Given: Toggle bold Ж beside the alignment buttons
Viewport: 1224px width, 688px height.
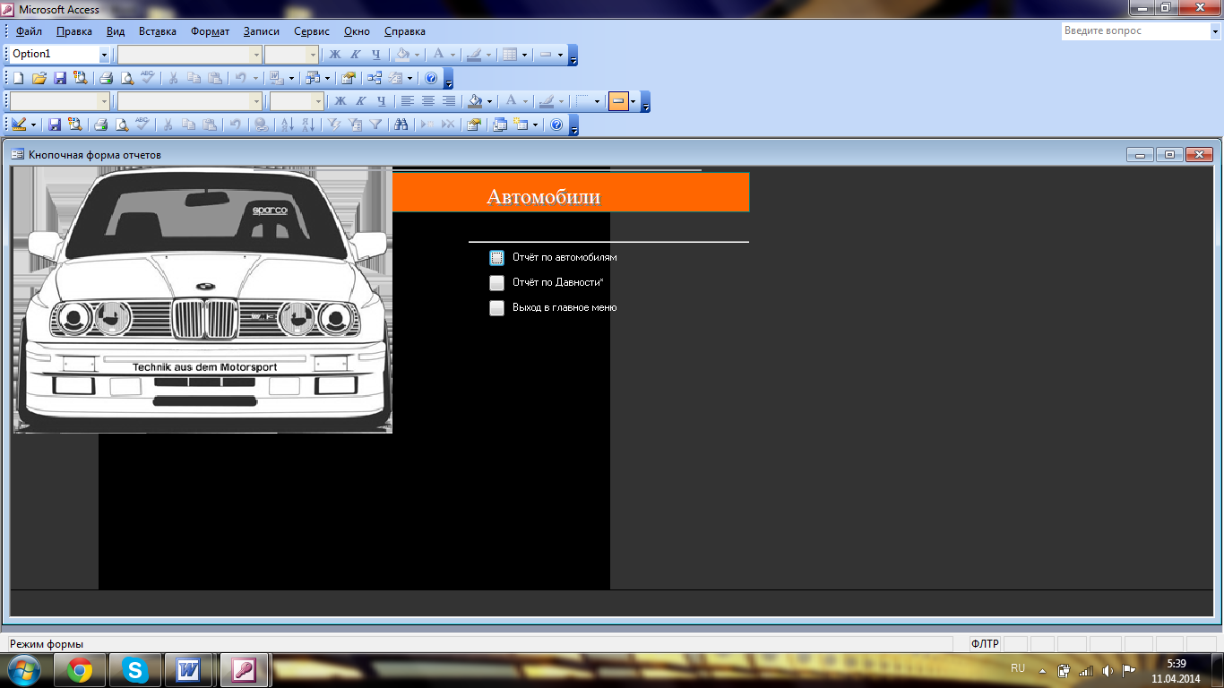Looking at the screenshot, I should click(x=340, y=101).
